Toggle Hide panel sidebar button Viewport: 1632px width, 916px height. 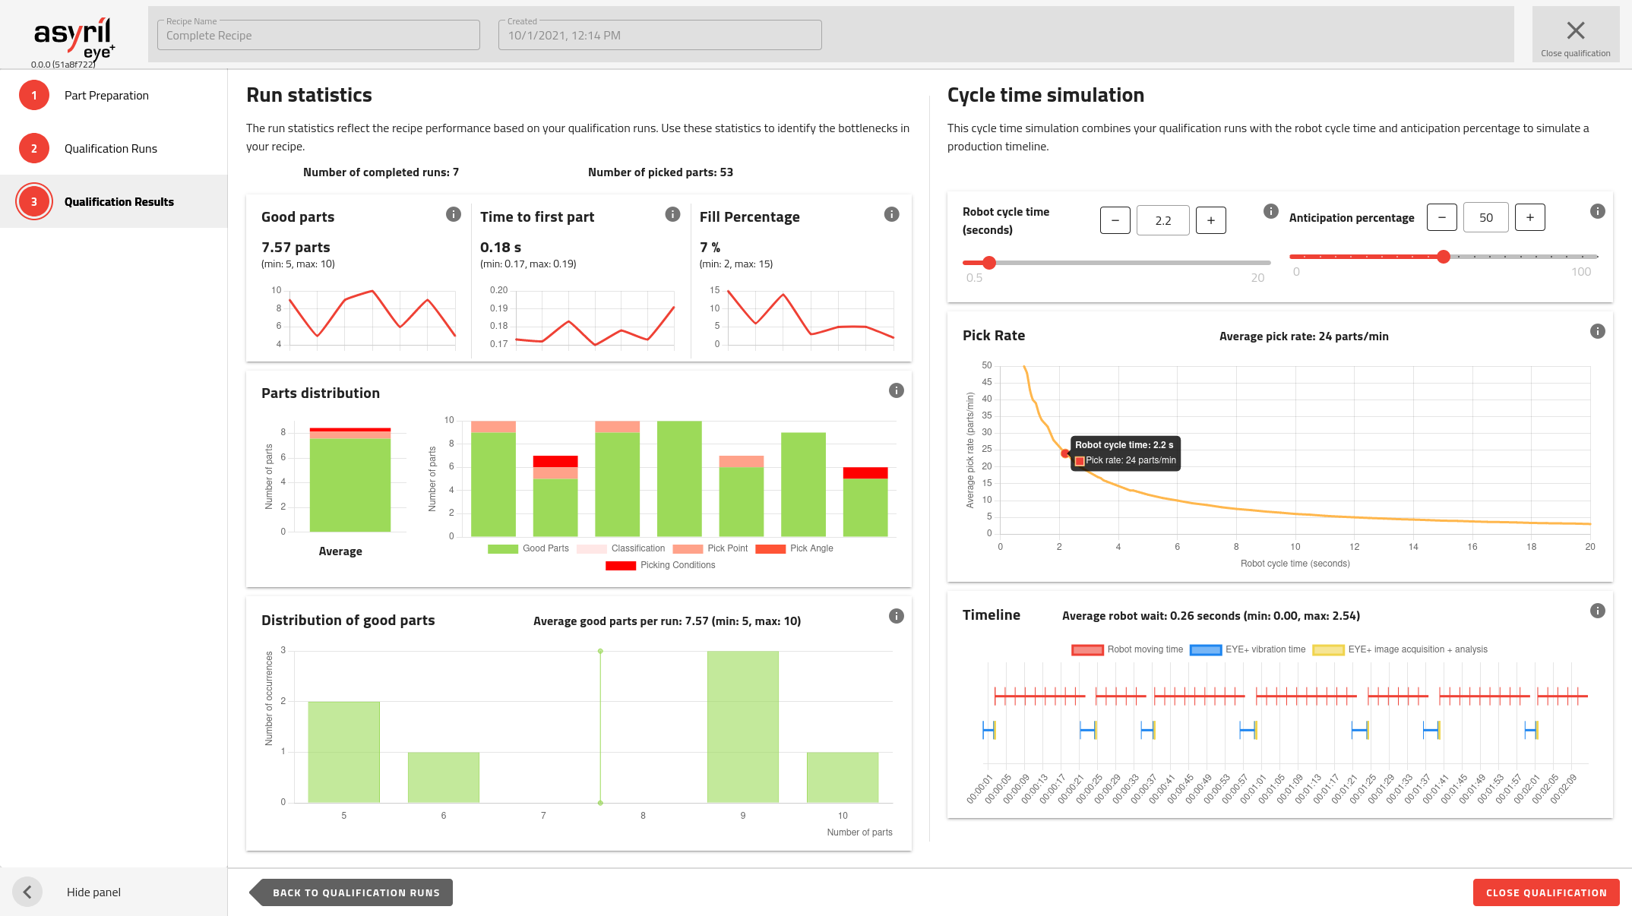(x=27, y=892)
